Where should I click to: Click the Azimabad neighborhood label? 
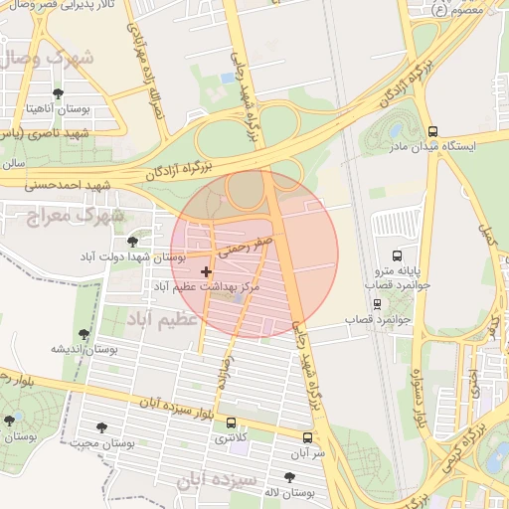tap(162, 319)
